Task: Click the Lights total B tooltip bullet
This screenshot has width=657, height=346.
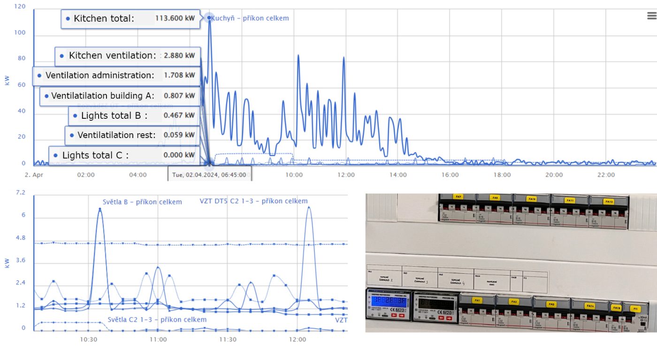Action: click(75, 115)
